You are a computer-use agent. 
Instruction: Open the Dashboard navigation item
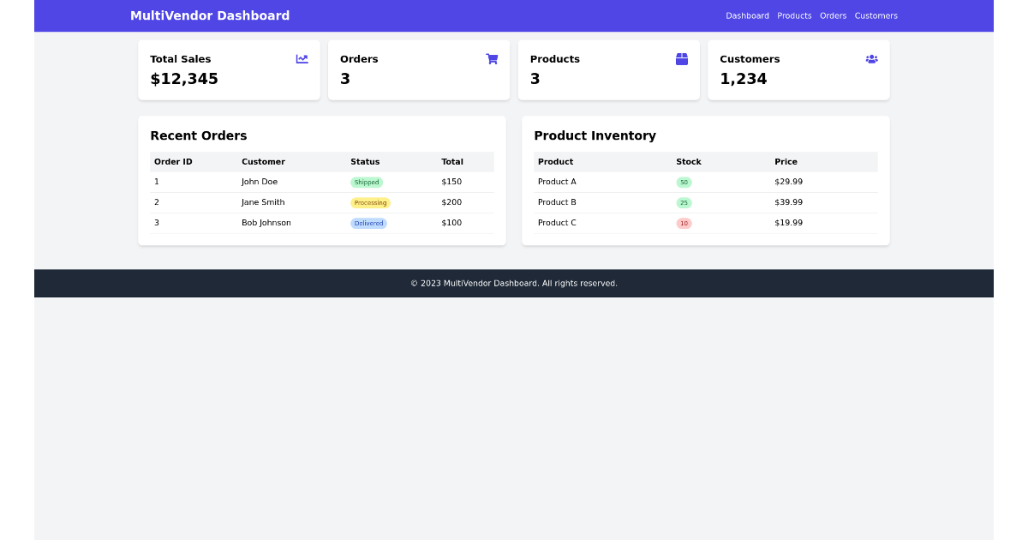(747, 15)
